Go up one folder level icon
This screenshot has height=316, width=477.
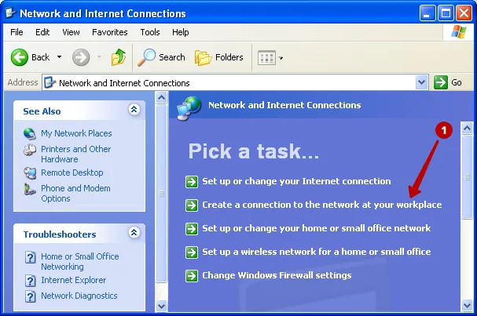pos(119,57)
